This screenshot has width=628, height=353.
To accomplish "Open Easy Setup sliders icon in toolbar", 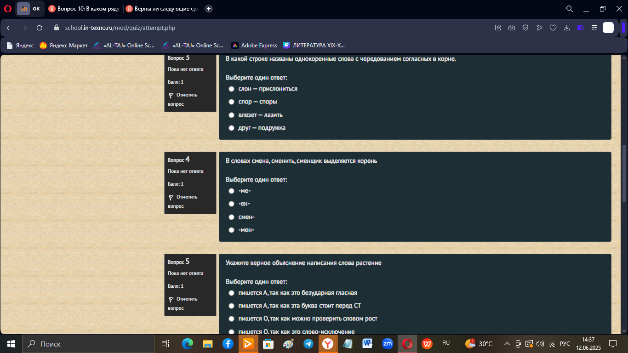I will 594,28.
